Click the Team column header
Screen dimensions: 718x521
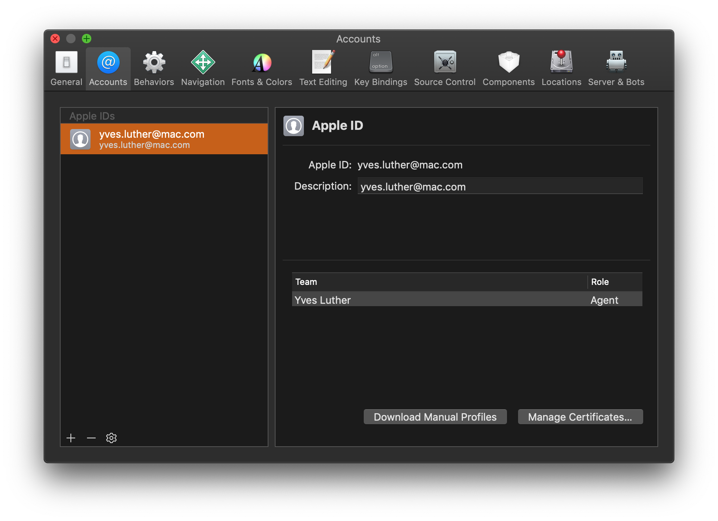pos(439,282)
